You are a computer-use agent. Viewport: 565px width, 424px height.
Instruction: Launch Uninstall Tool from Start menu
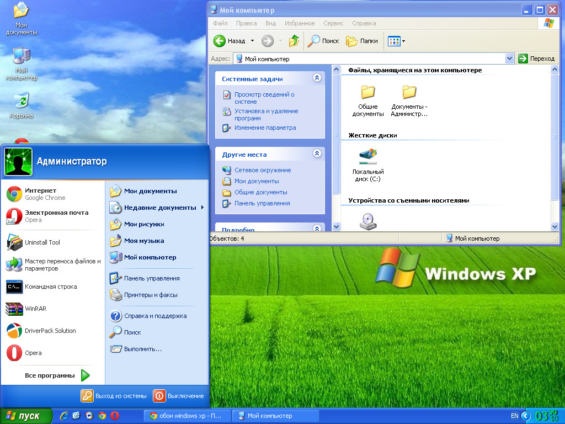[53, 242]
